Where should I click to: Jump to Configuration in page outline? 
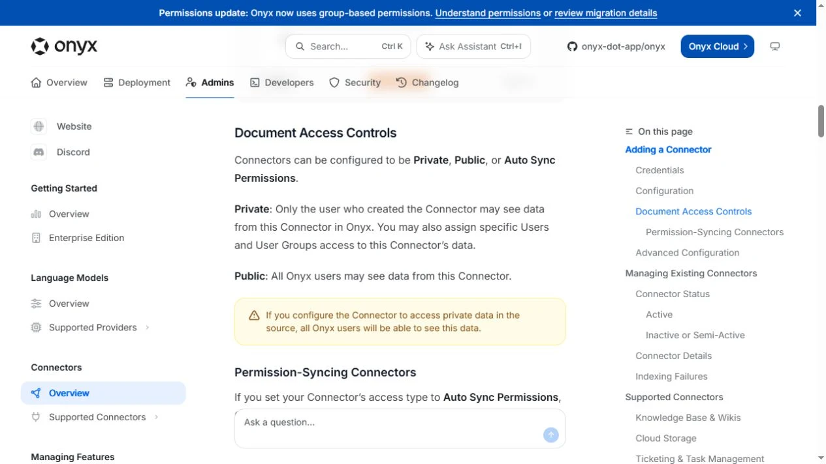pos(664,191)
